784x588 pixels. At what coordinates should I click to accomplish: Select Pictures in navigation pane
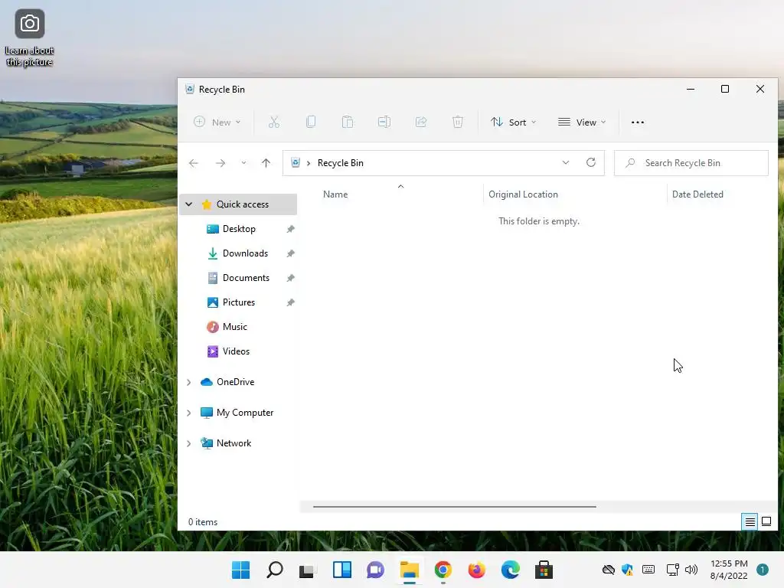click(239, 302)
